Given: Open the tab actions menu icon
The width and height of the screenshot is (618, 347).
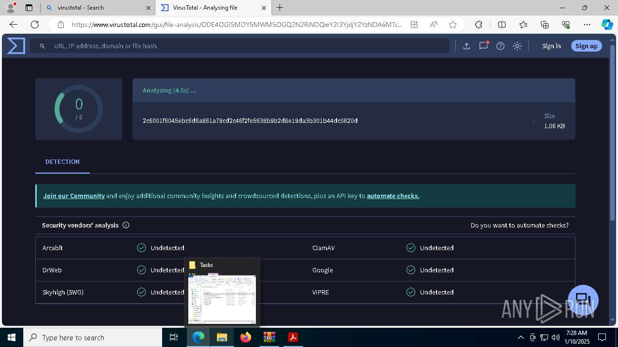Looking at the screenshot, I should (x=29, y=8).
